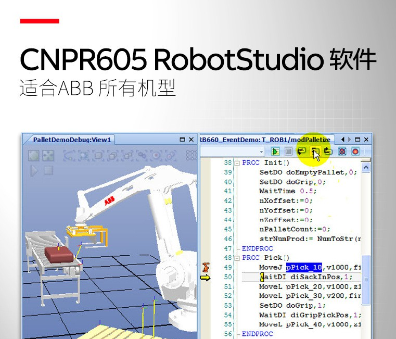Click 'MoveL pPick_30' on line 52
The width and height of the screenshot is (396, 339).
[290, 296]
